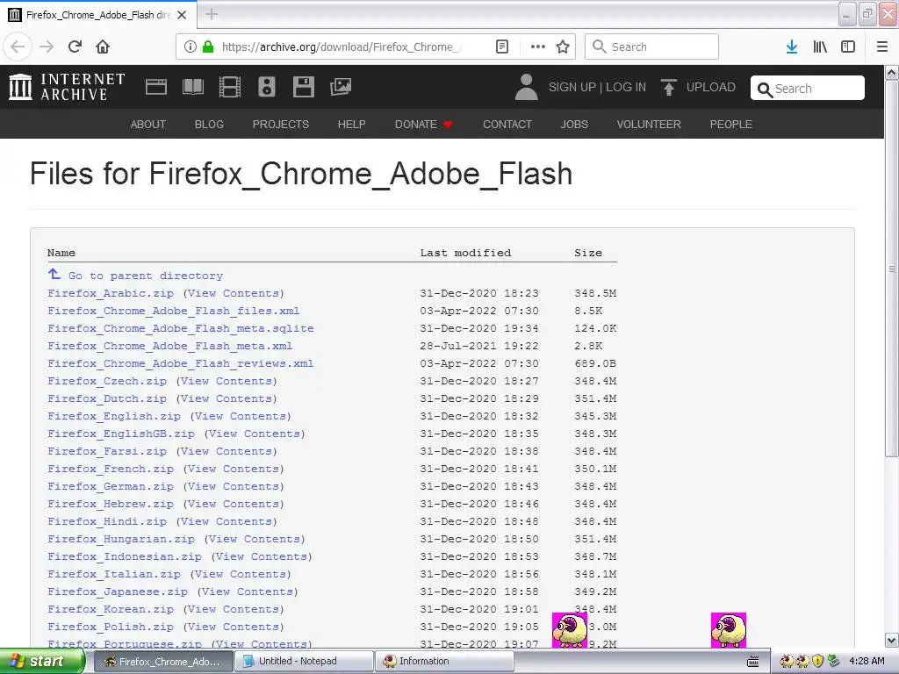This screenshot has width=899, height=674.
Task: Open the ABOUT menu item
Action: pyautogui.click(x=147, y=124)
